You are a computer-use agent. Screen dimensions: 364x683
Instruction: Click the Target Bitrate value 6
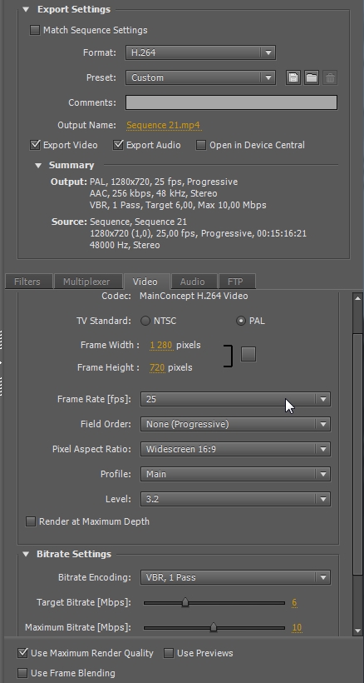294,602
